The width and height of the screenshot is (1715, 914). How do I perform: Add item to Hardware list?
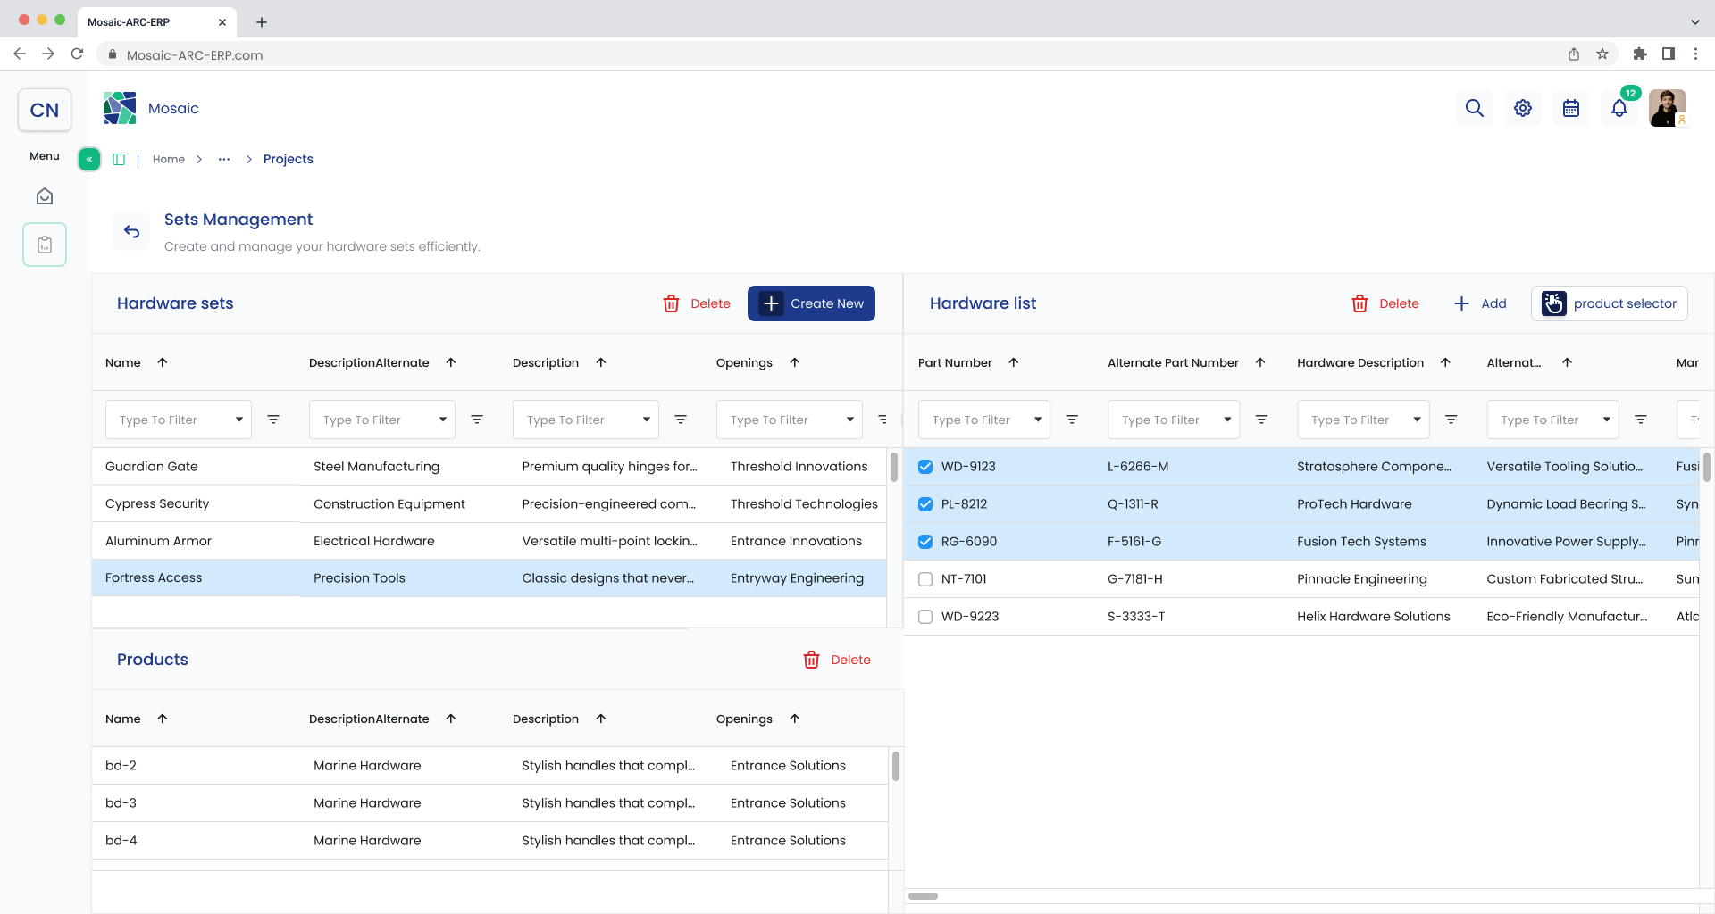(x=1480, y=303)
